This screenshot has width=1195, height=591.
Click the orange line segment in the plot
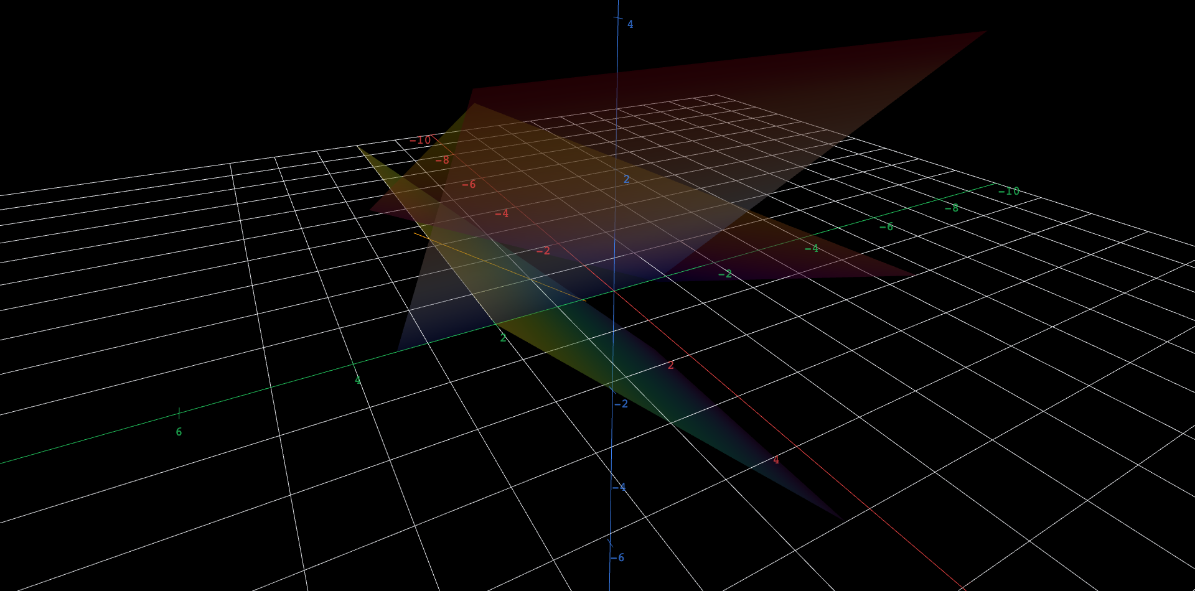pyautogui.click(x=500, y=267)
